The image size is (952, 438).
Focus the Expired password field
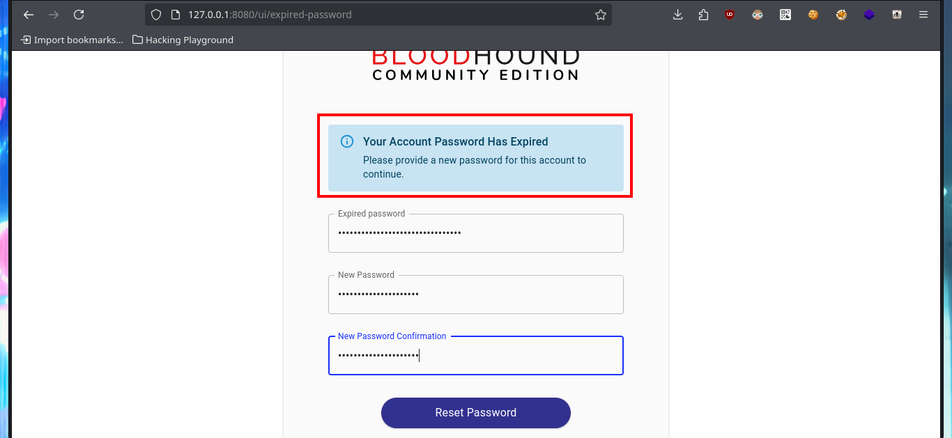[476, 233]
